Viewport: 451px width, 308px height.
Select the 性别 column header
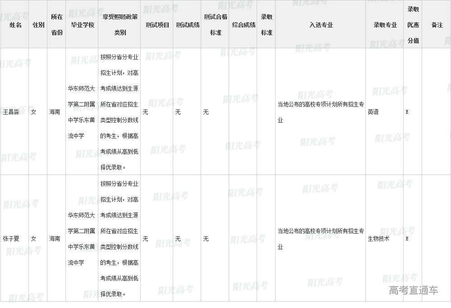(x=39, y=25)
